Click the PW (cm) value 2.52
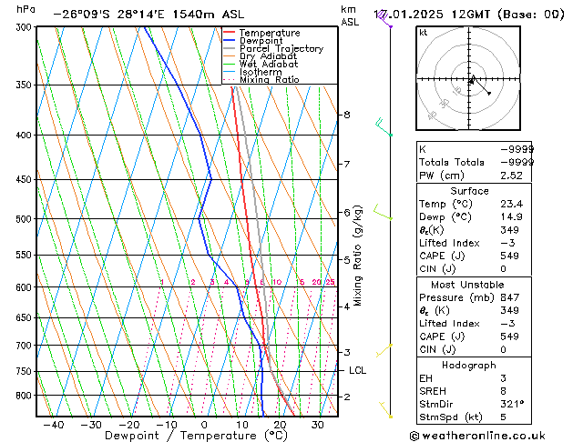The image size is (573, 442). [511, 176]
